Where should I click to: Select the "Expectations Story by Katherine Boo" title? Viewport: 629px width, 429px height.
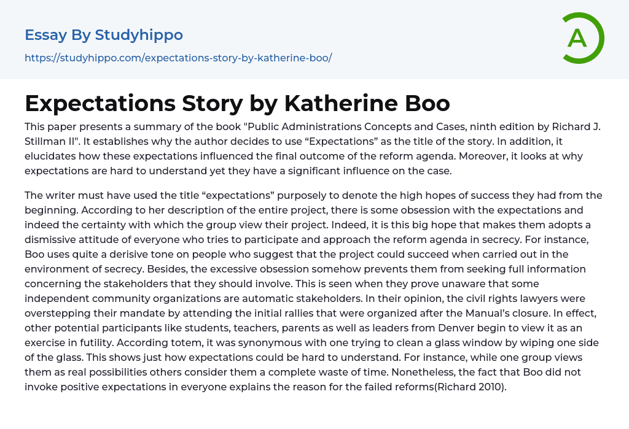point(237,103)
